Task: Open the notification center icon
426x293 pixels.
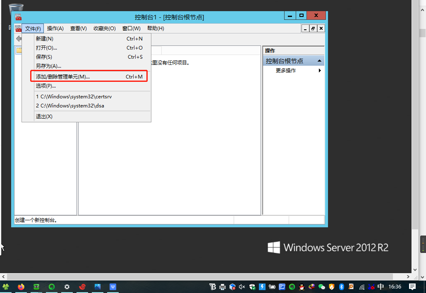Action: click(412, 287)
